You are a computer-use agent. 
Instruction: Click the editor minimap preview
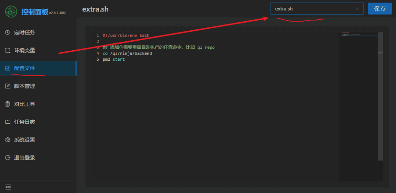pyautogui.click(x=358, y=107)
